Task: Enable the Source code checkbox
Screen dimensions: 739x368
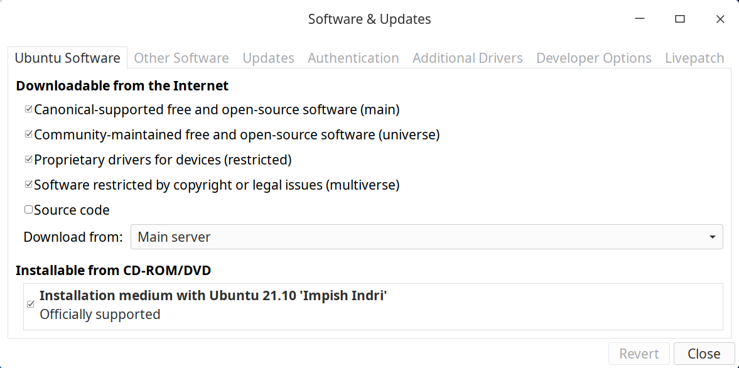Action: coord(29,210)
